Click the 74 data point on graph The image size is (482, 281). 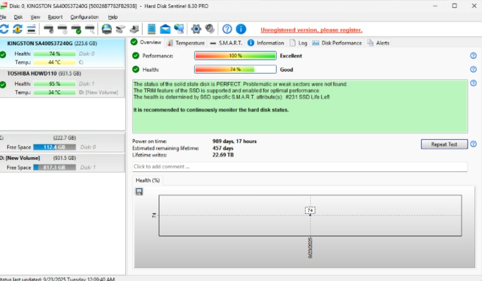310,215
